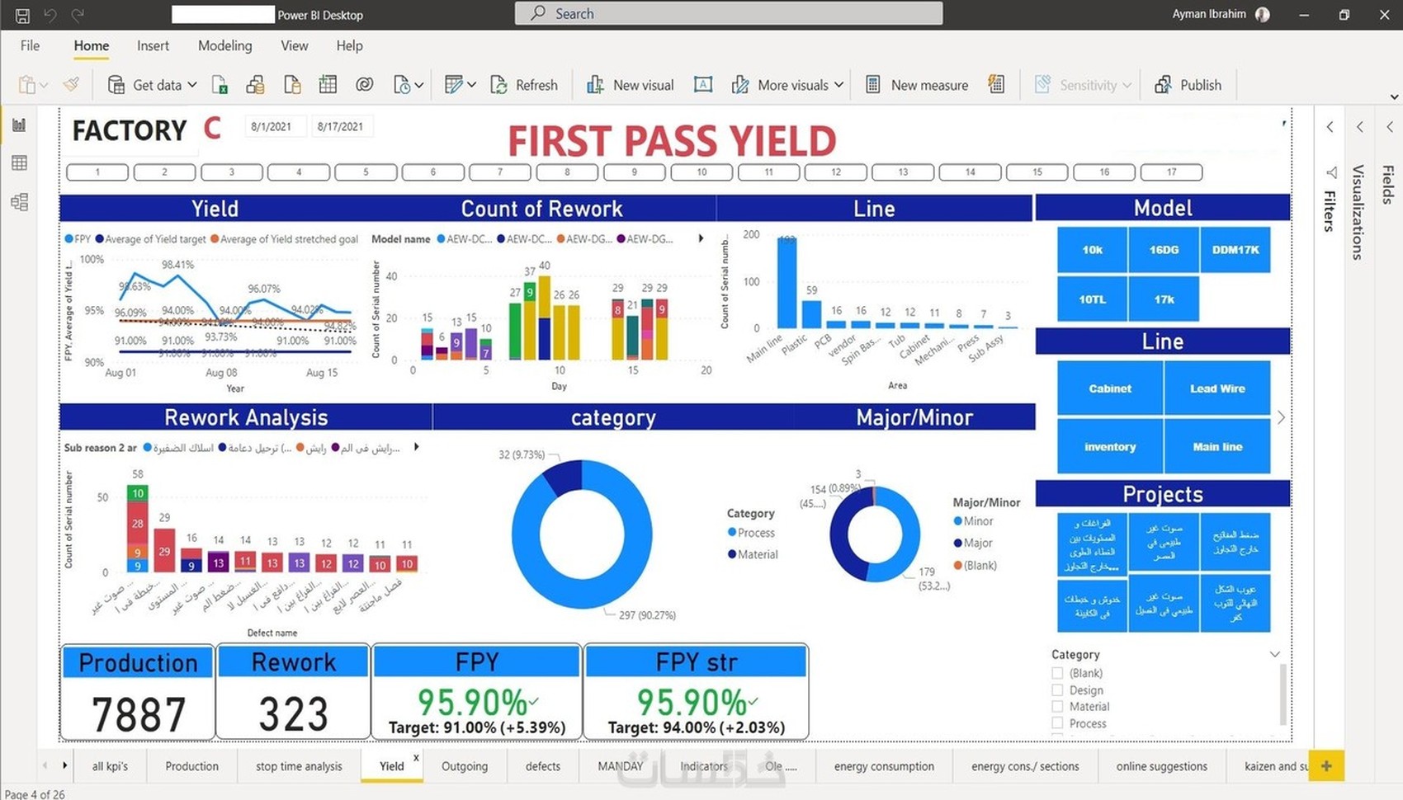The height and width of the screenshot is (800, 1403).
Task: Collapse the ribbon with the chevron
Action: click(x=1394, y=97)
